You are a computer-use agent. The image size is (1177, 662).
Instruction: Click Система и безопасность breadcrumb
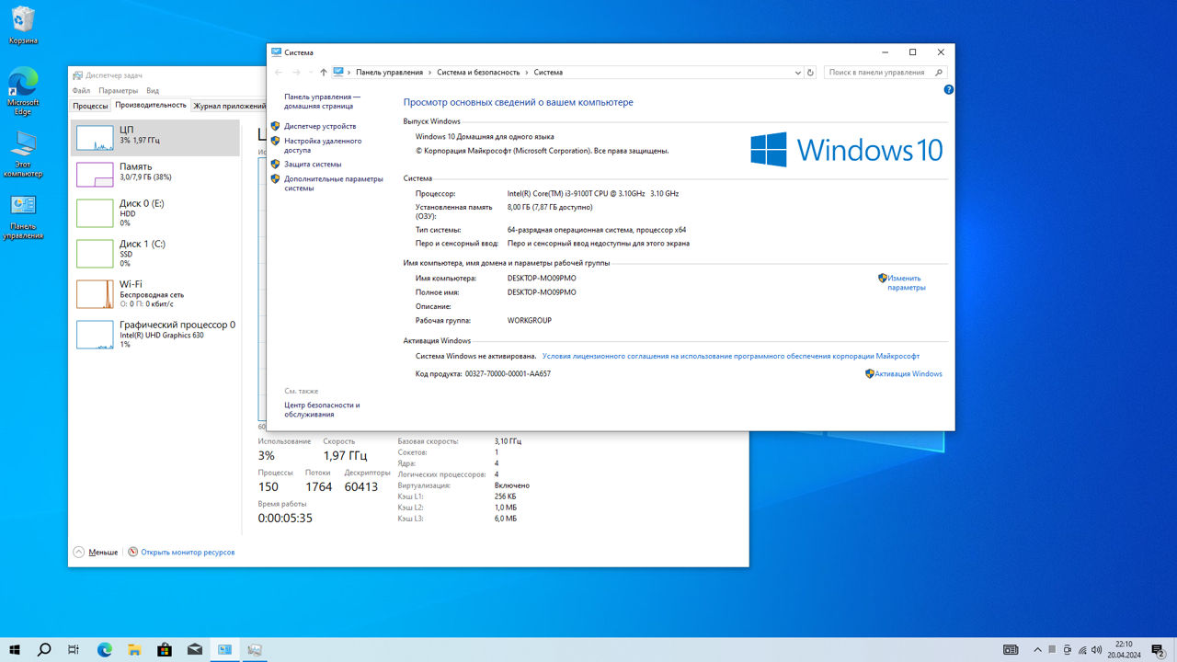pyautogui.click(x=478, y=72)
